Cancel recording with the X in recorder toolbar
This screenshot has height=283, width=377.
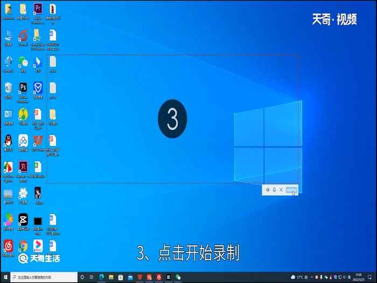click(281, 190)
